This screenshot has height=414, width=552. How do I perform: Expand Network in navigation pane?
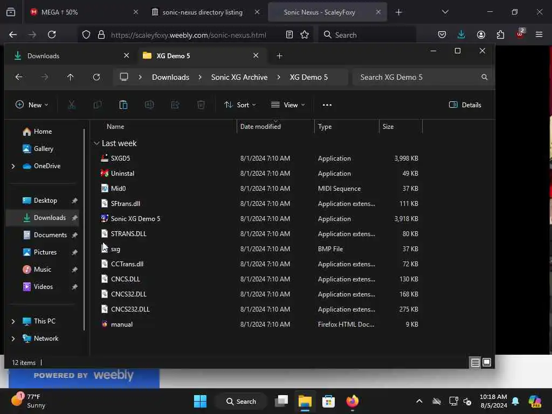tap(13, 339)
